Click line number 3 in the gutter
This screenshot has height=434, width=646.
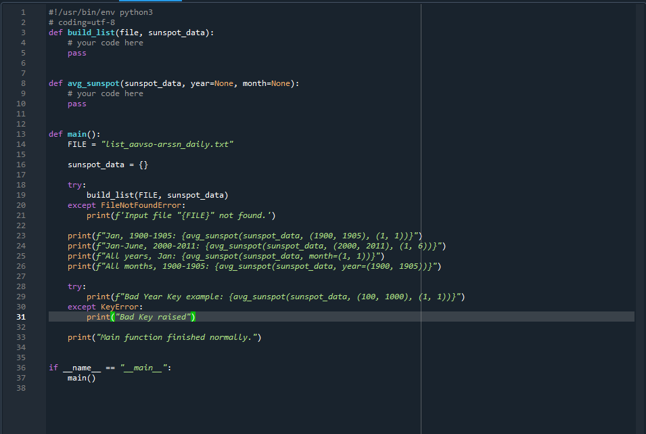pyautogui.click(x=23, y=32)
